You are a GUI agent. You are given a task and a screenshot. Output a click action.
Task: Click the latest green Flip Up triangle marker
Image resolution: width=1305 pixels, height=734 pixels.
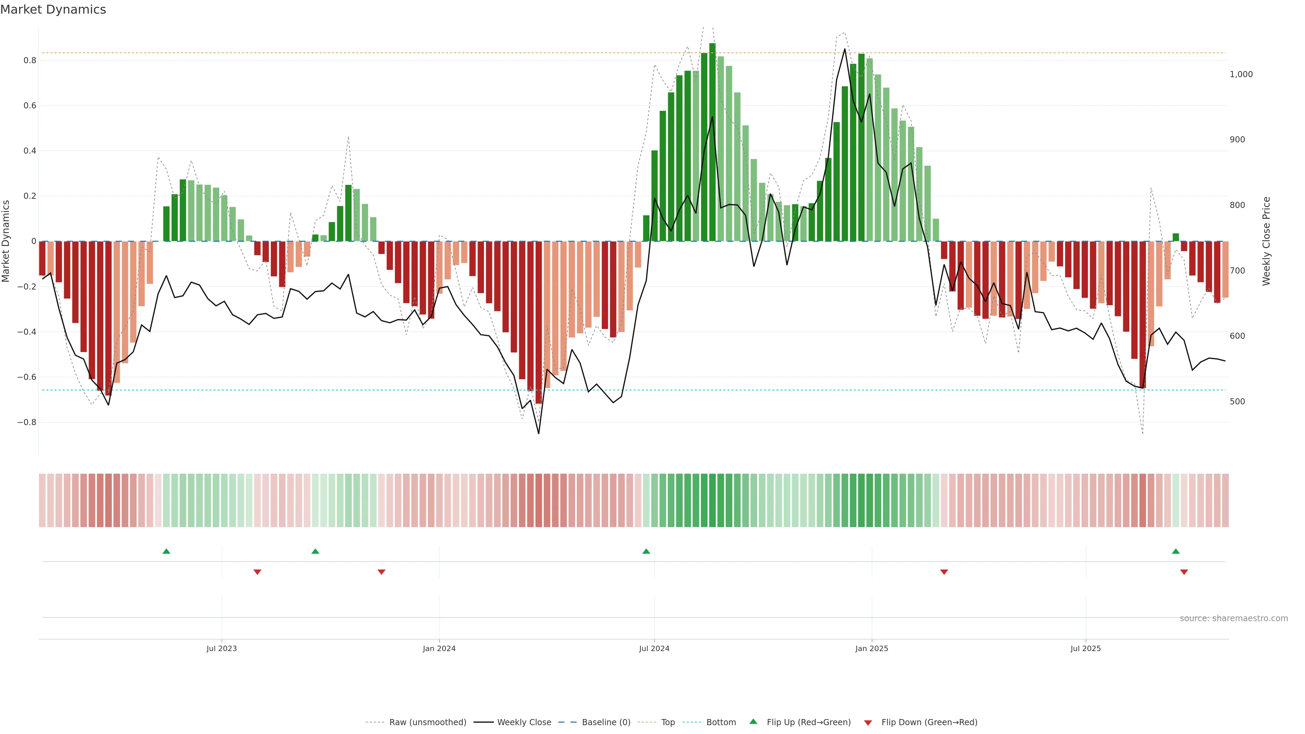(1176, 551)
